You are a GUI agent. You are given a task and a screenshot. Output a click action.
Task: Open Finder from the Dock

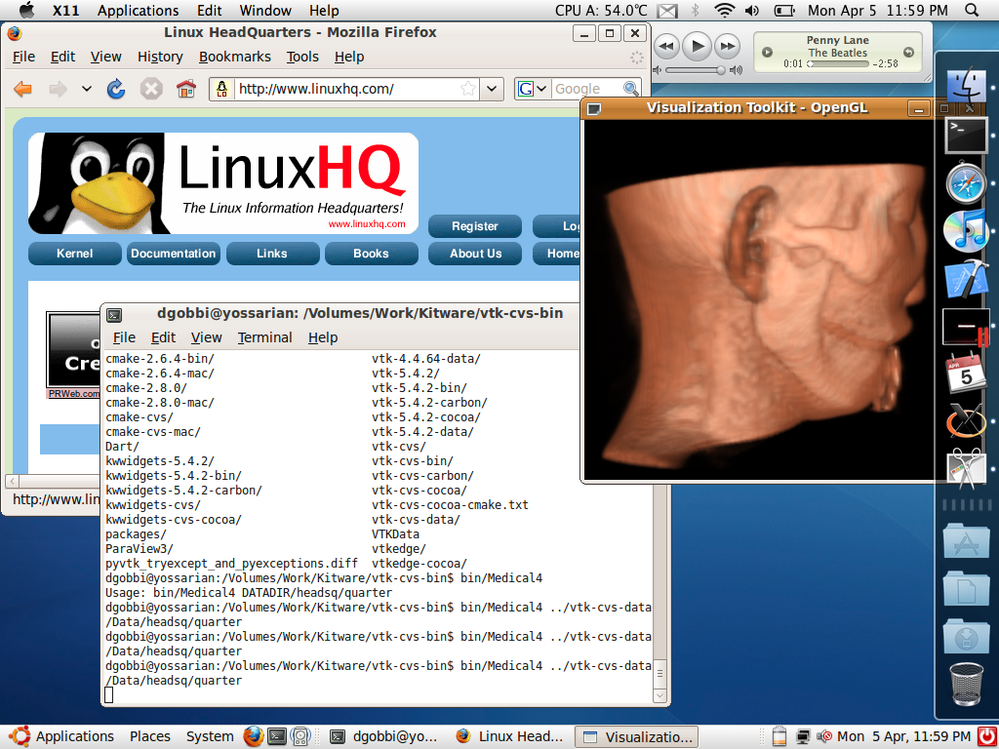click(x=967, y=86)
